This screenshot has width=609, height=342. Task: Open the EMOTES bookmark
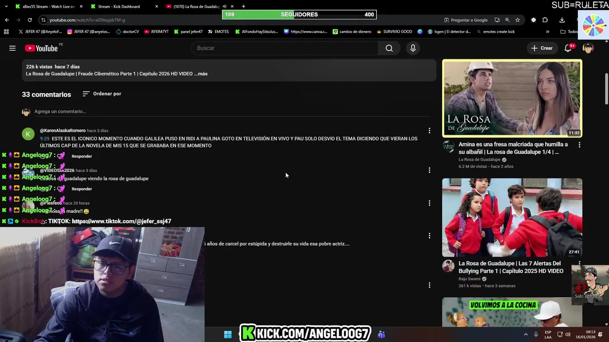click(218, 32)
